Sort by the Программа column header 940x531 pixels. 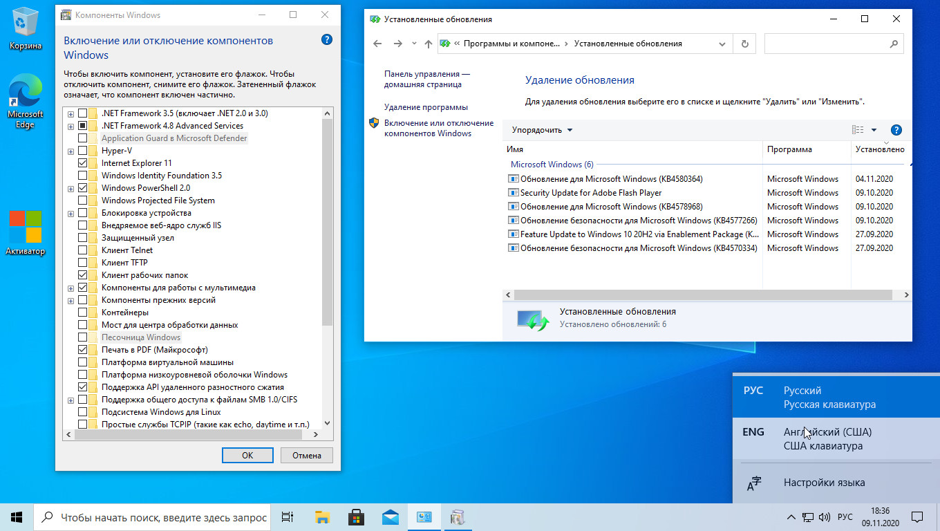click(x=807, y=149)
